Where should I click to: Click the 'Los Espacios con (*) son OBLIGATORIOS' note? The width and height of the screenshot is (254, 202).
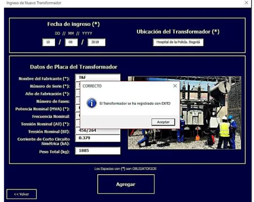click(x=126, y=169)
